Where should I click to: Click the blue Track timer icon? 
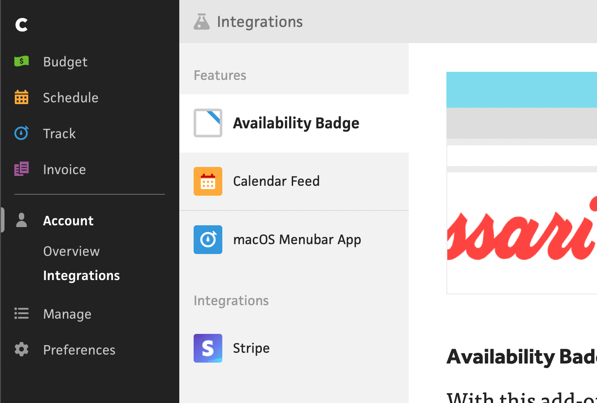[x=22, y=133]
